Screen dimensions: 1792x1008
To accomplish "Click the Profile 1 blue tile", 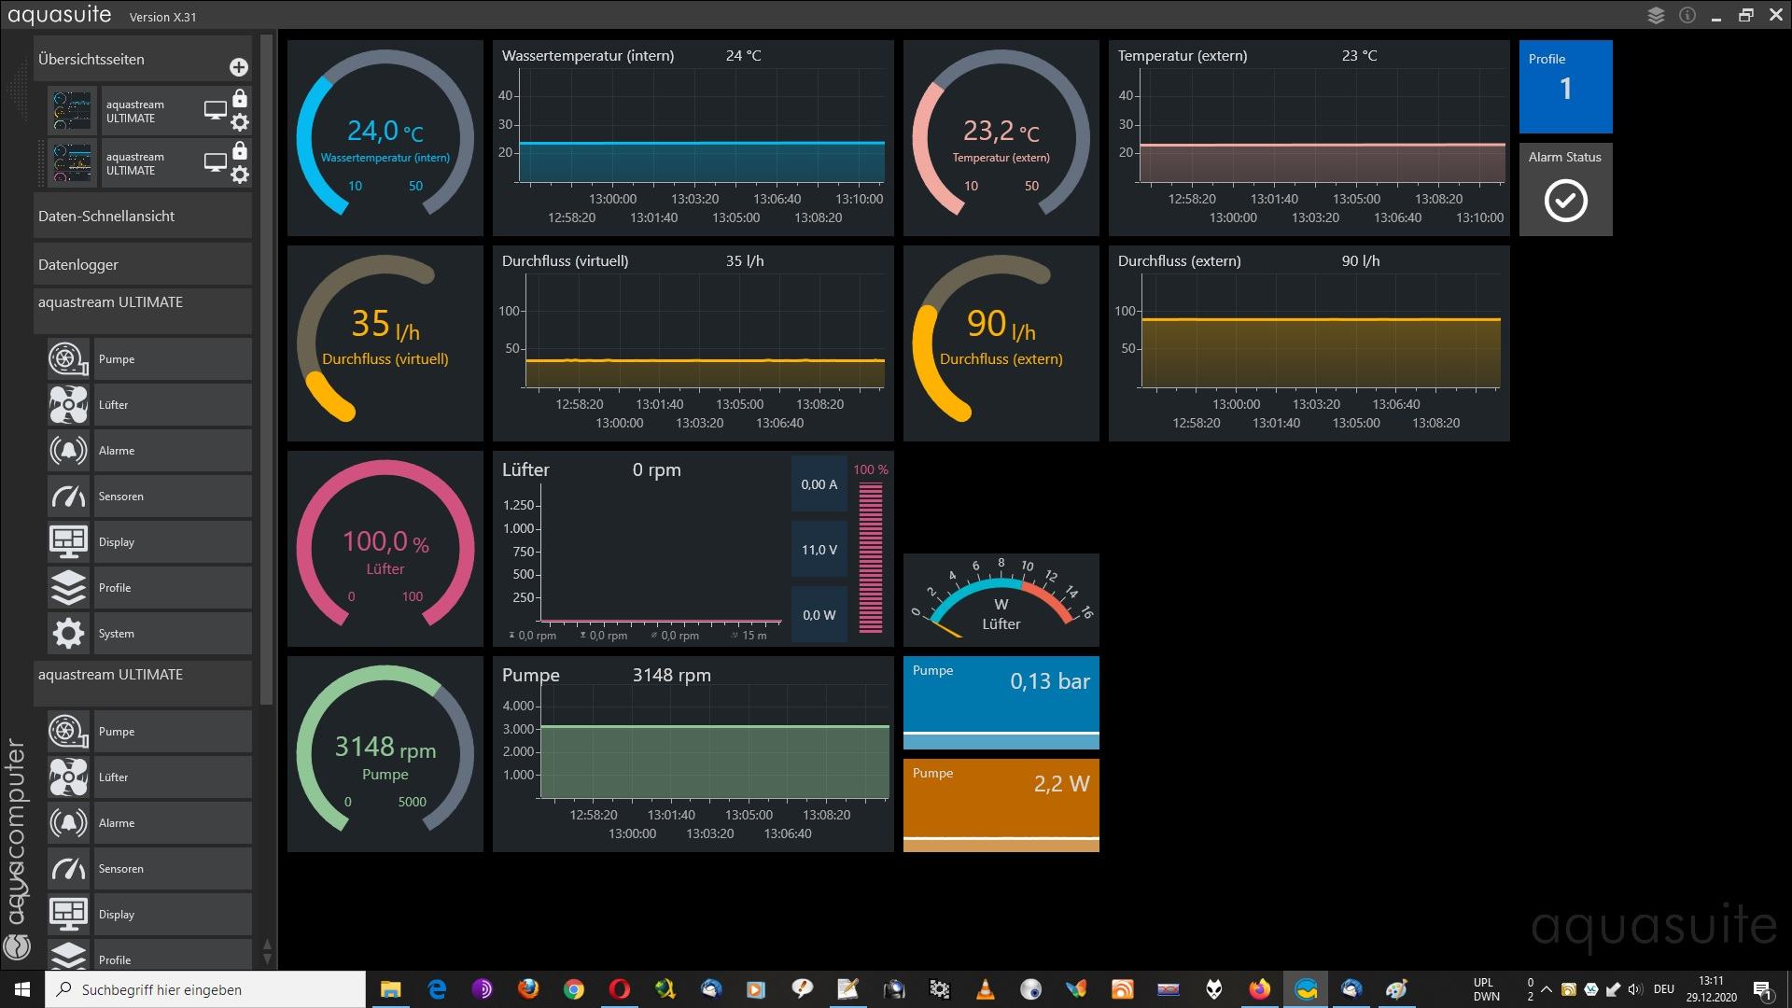I will (1565, 86).
